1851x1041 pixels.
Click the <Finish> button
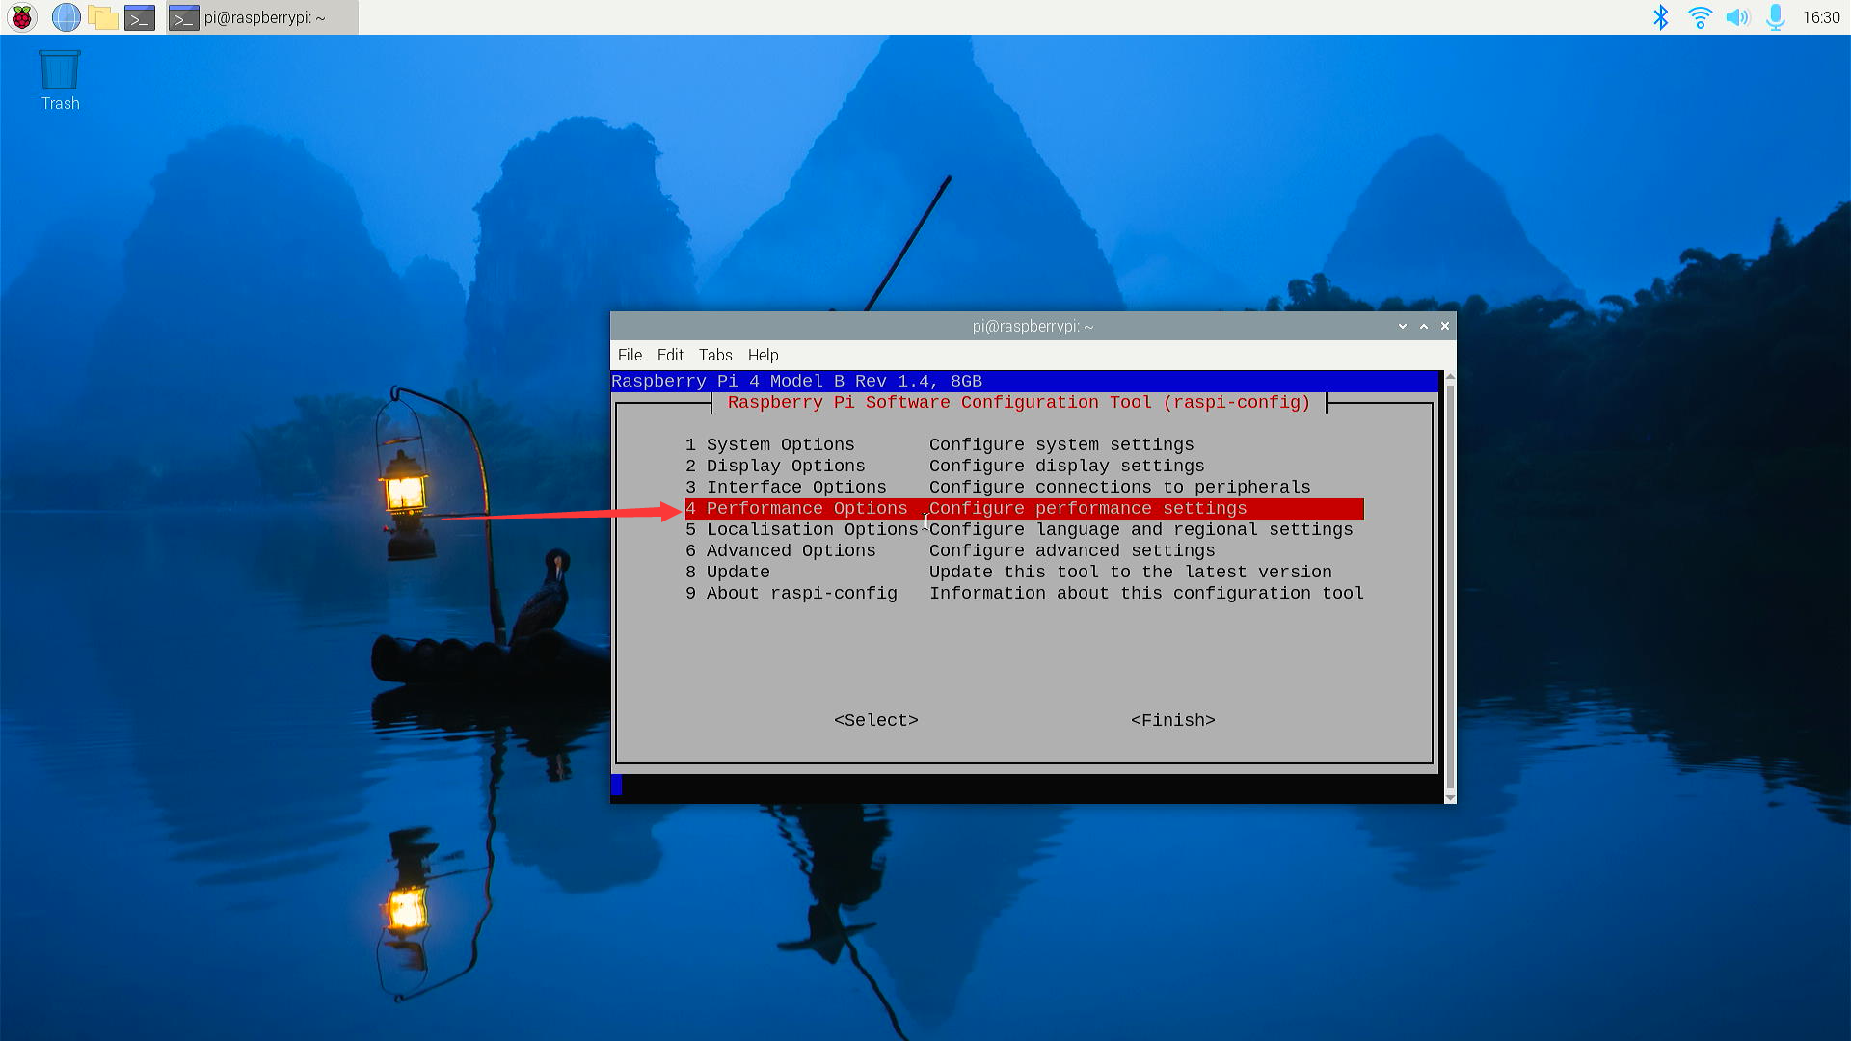coord(1172,720)
